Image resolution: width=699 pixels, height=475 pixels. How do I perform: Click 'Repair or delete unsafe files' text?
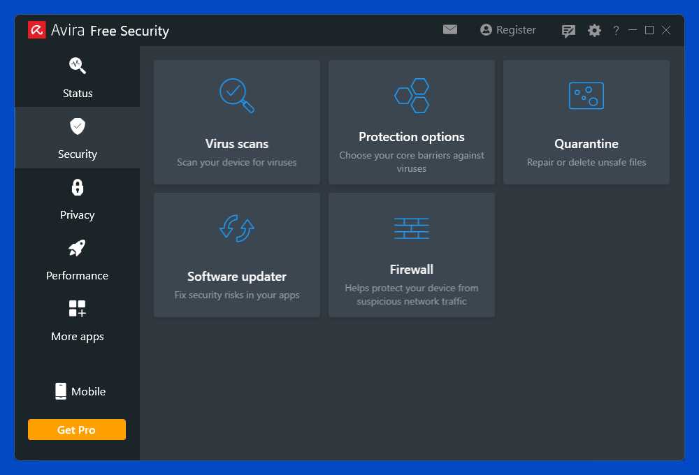[x=586, y=162]
